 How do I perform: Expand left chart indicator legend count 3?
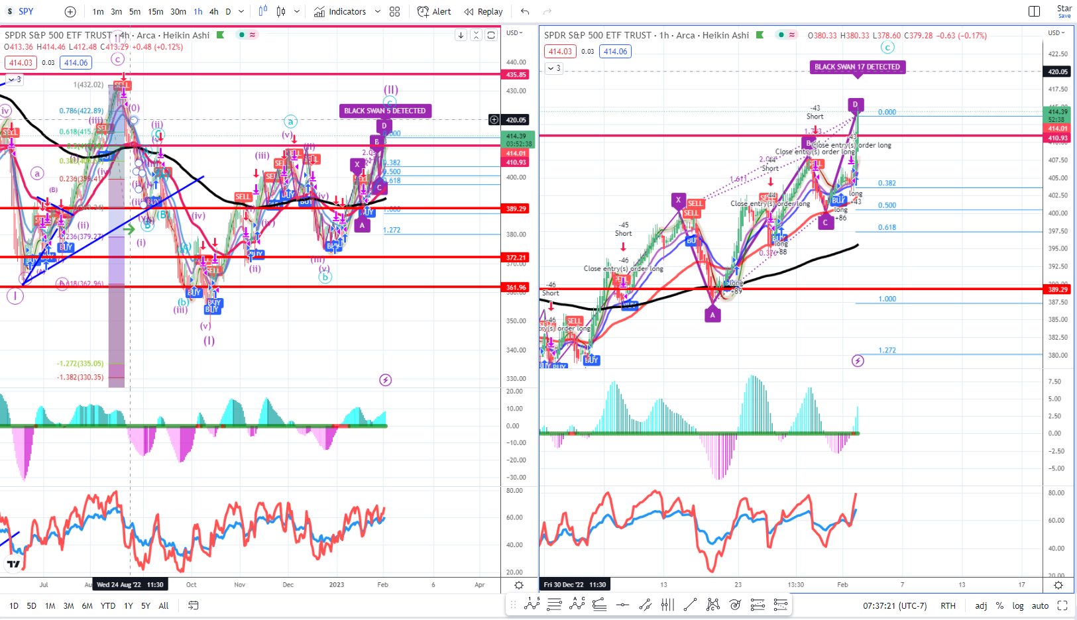(14, 79)
